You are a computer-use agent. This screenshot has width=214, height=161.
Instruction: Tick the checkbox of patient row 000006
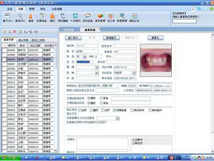pos(5,50)
